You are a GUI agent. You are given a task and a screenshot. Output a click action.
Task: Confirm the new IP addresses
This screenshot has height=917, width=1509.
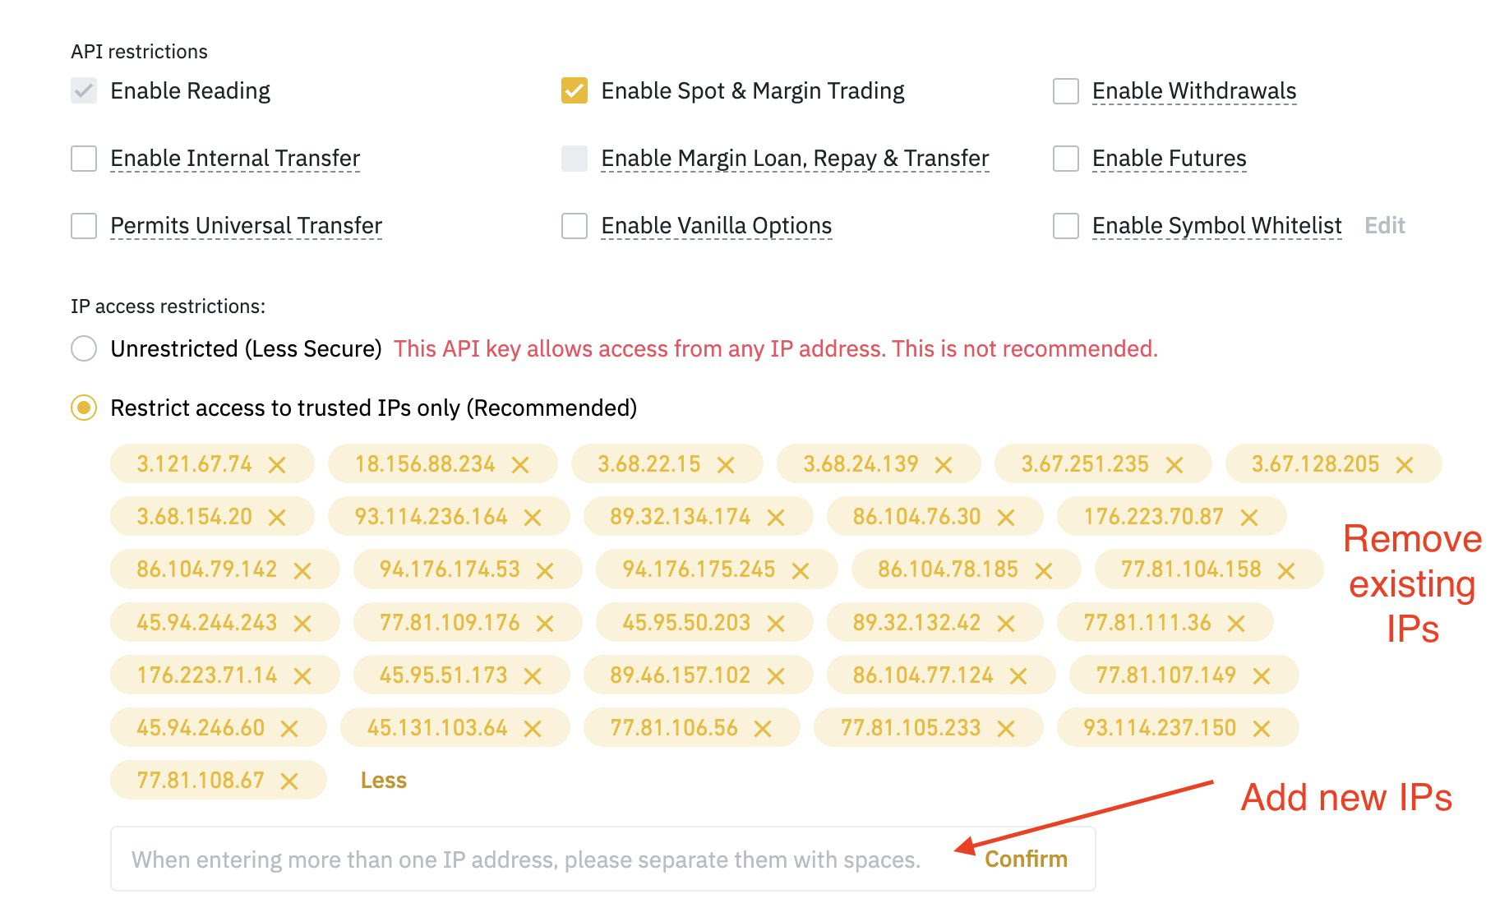[x=1026, y=859]
